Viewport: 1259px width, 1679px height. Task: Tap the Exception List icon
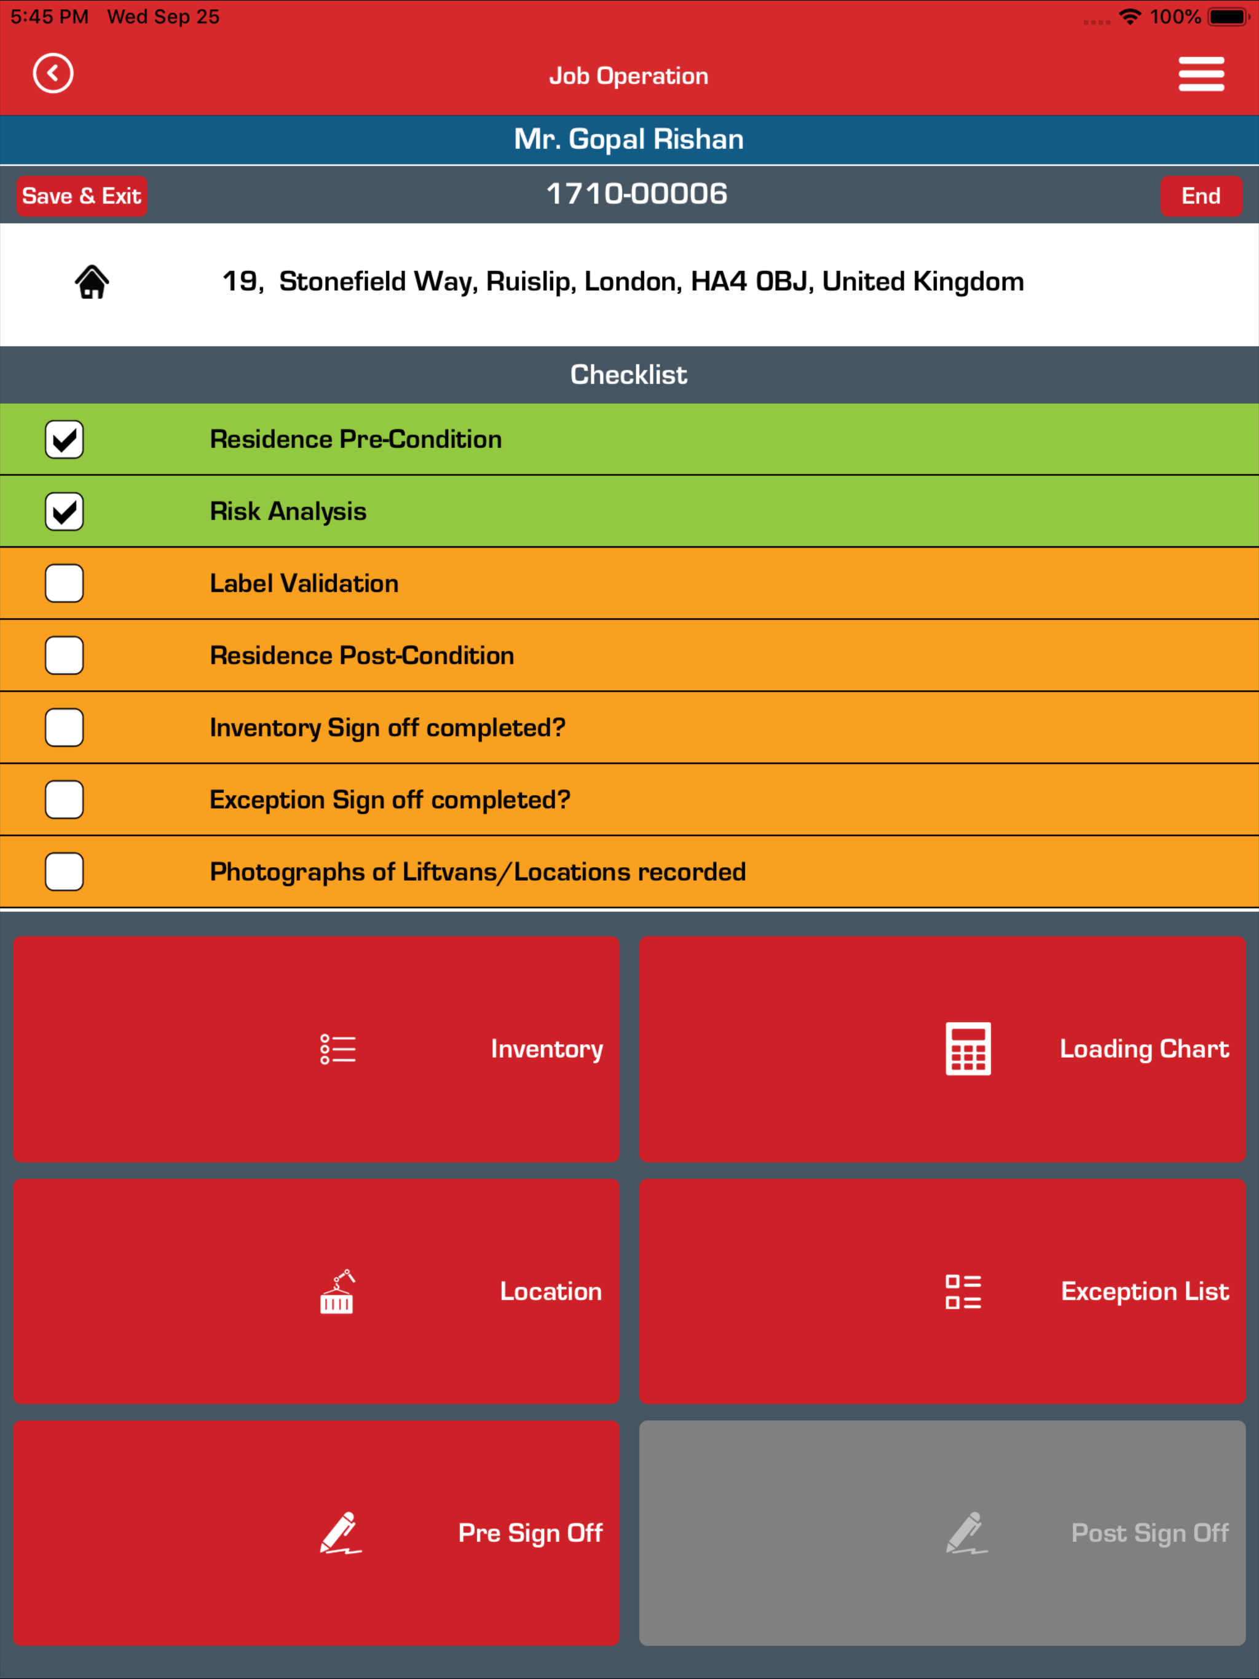coord(963,1291)
